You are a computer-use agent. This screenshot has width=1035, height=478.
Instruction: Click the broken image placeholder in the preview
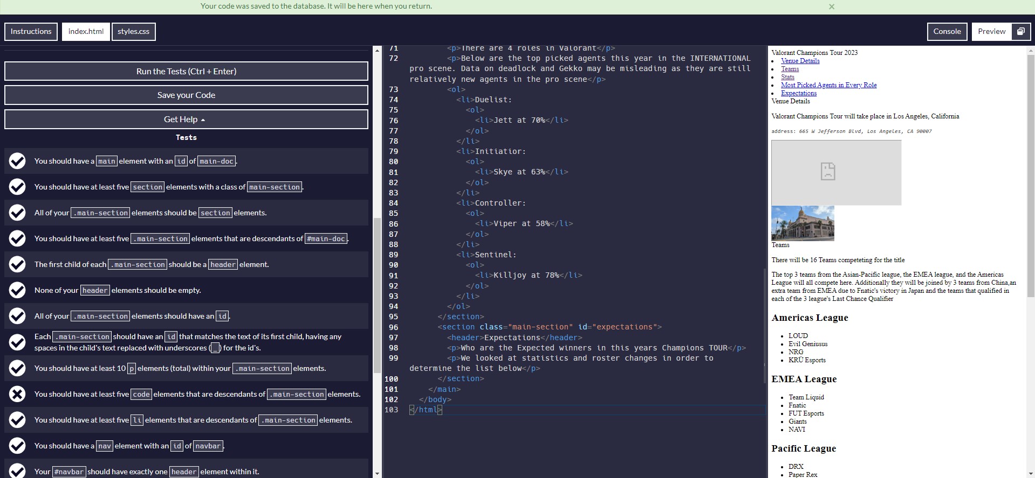pos(836,172)
